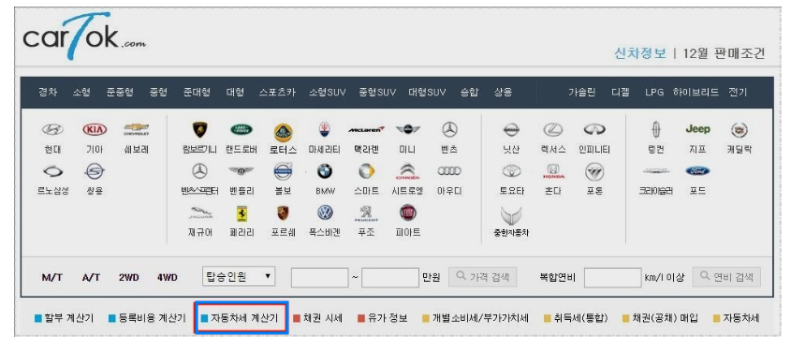
Task: Open the Ford (포드) logo
Action: (x=697, y=171)
